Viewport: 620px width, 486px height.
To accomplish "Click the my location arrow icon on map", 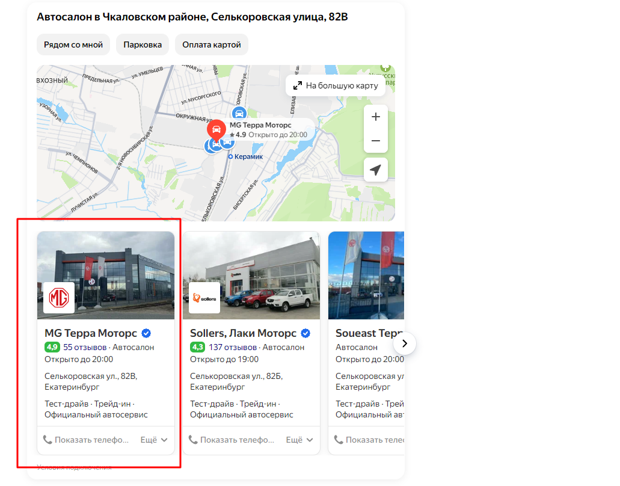I will 376,170.
